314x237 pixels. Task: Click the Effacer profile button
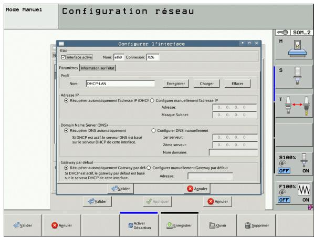[x=237, y=84]
